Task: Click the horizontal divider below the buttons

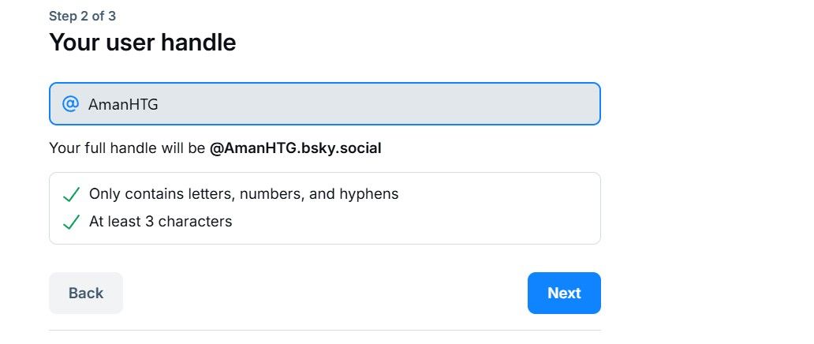Action: coord(324,330)
